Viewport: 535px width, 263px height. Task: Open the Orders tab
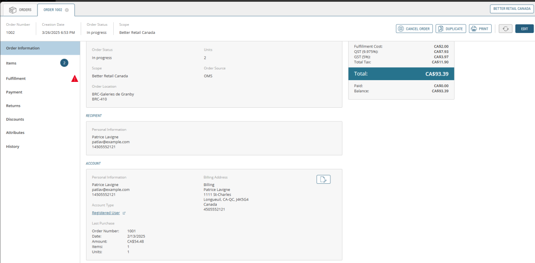point(20,10)
